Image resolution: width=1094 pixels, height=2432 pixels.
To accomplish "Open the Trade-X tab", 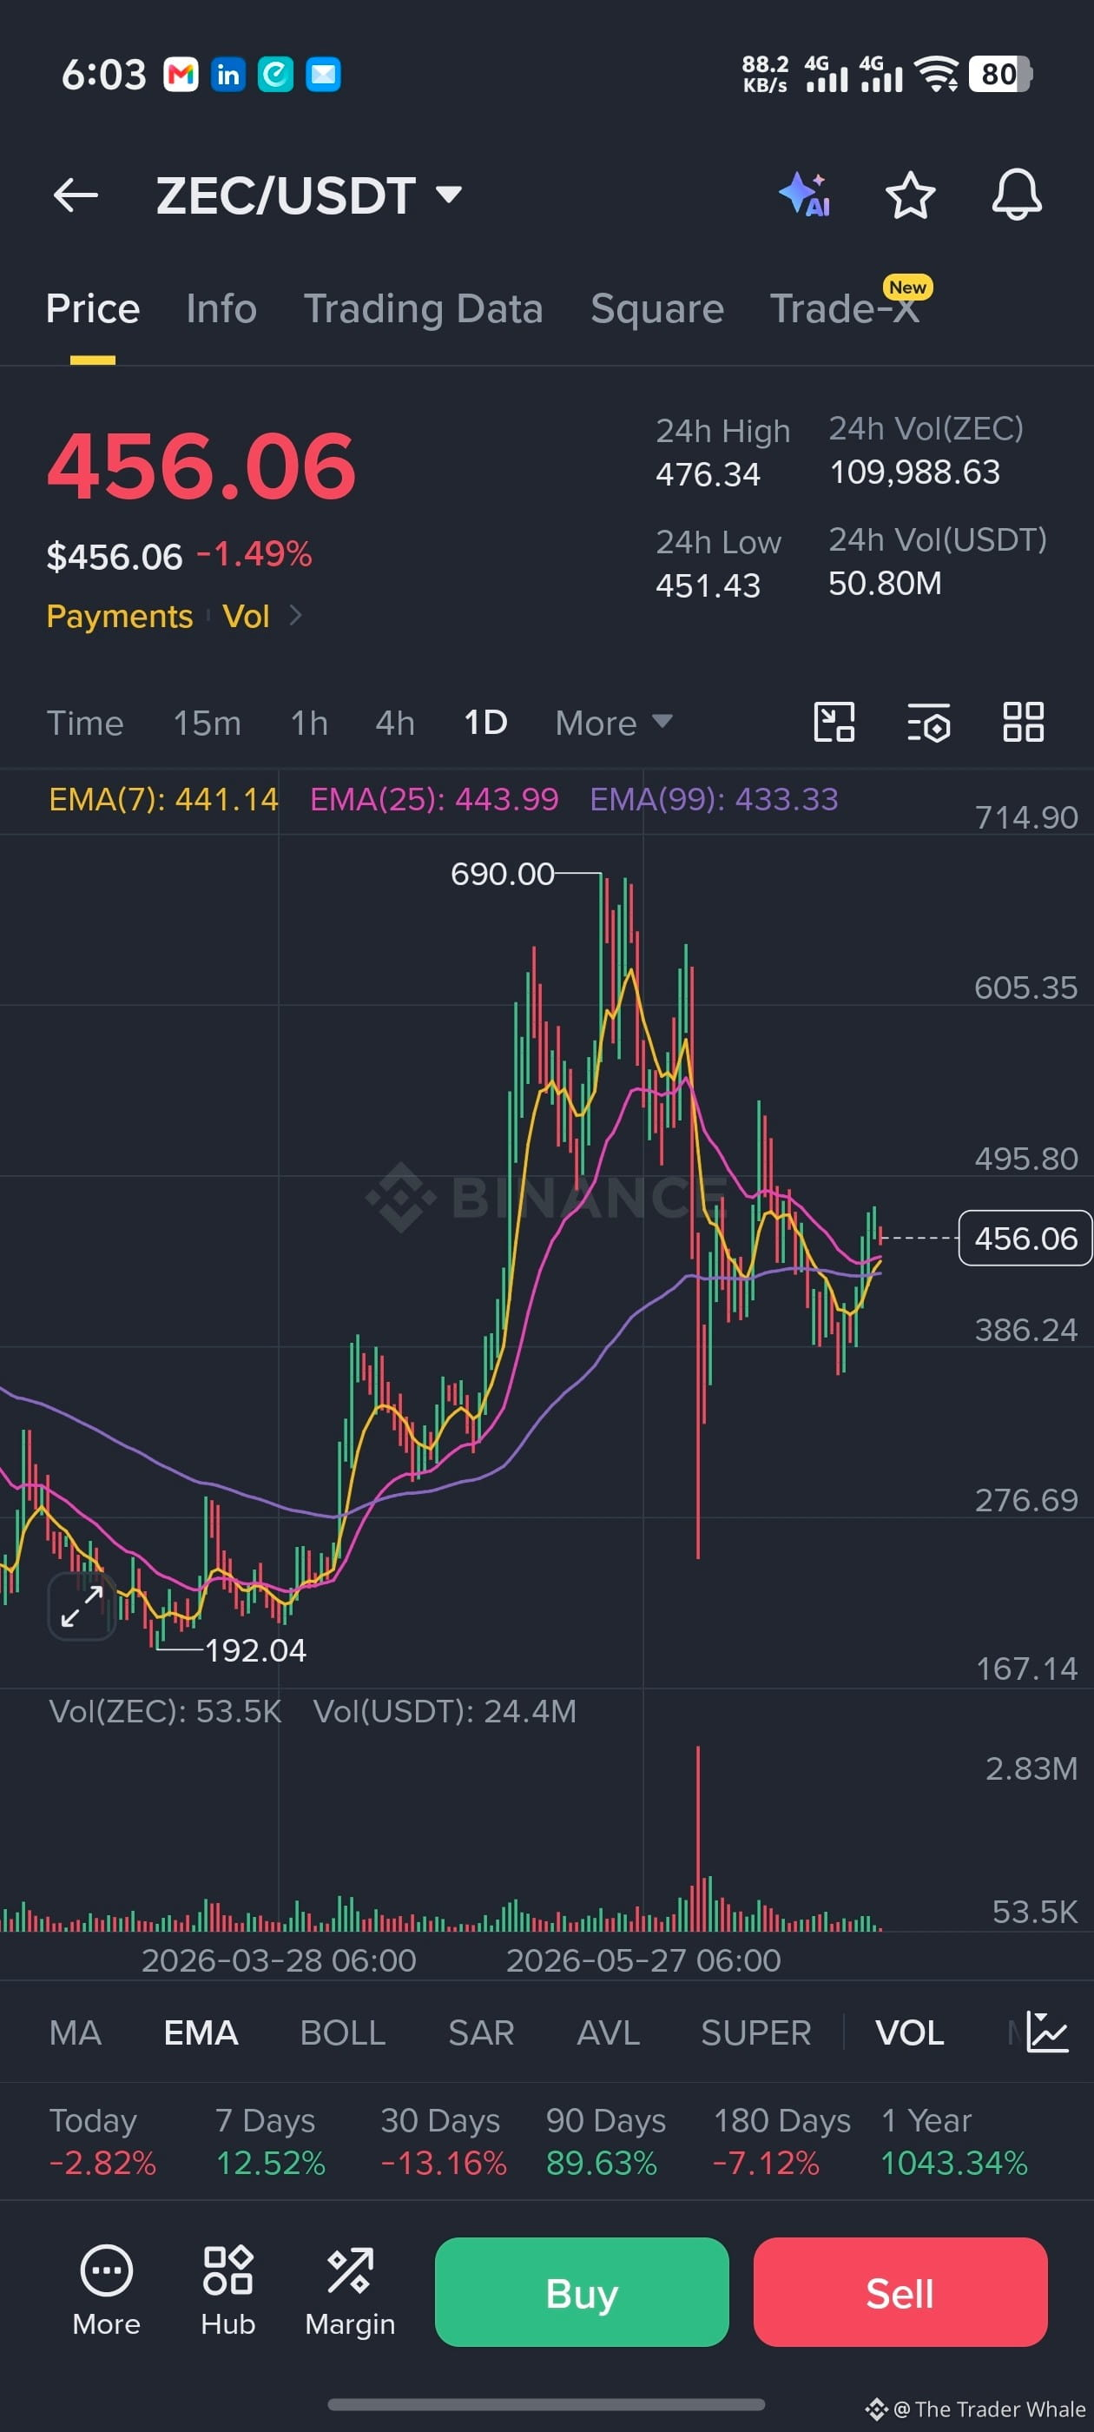I will pyautogui.click(x=845, y=308).
